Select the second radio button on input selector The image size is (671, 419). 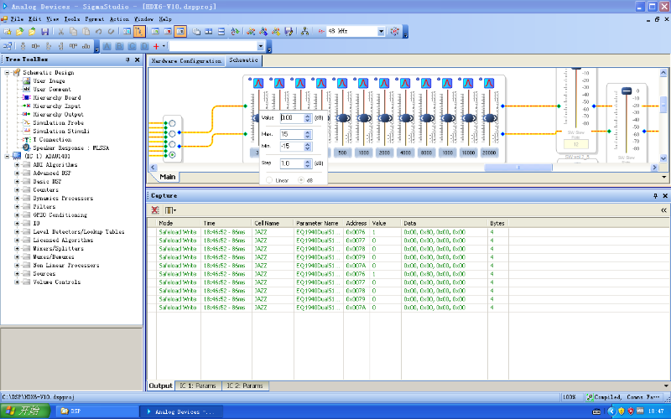(x=172, y=134)
